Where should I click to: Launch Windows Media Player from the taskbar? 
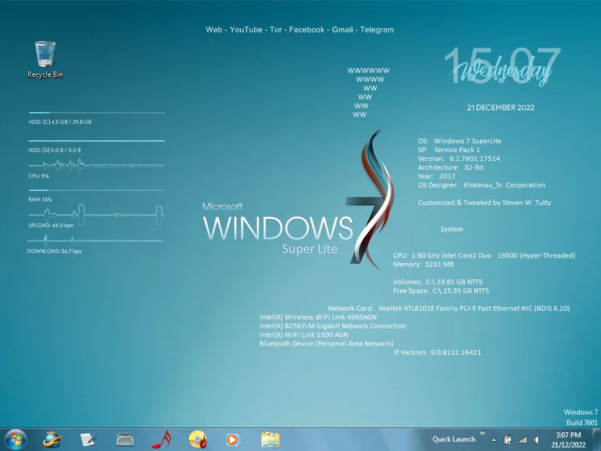pos(233,440)
